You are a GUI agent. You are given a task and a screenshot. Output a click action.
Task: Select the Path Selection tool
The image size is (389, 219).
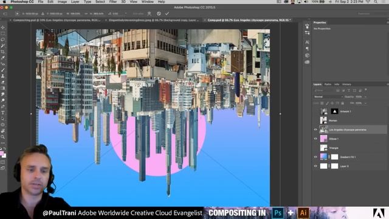pyautogui.click(x=3, y=119)
